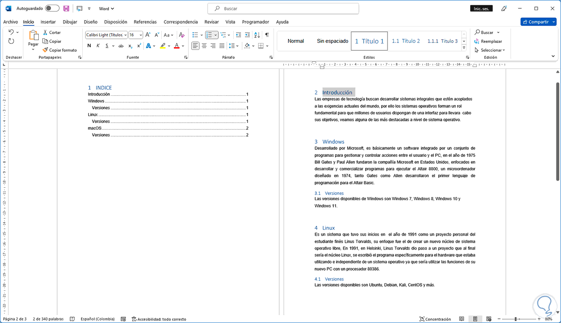This screenshot has width=561, height=323.
Task: Open the Archivo tab
Action: pyautogui.click(x=10, y=21)
